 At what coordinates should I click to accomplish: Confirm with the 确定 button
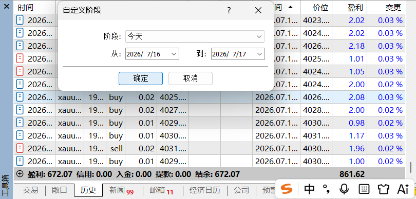coord(141,78)
